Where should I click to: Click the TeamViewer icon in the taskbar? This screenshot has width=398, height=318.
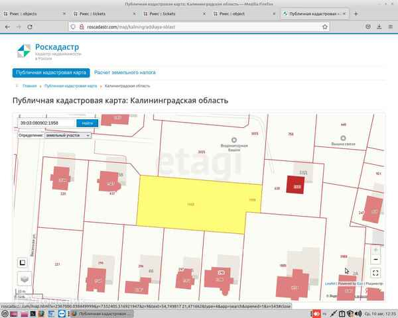(62, 314)
